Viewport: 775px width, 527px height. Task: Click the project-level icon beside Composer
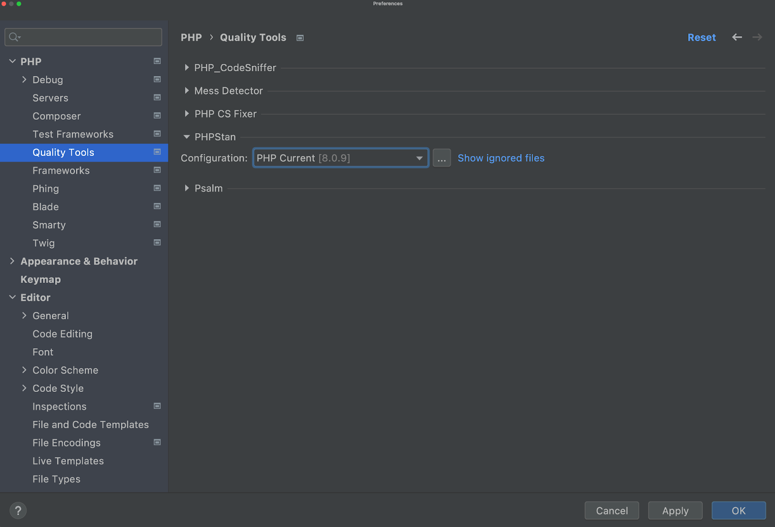pos(157,116)
